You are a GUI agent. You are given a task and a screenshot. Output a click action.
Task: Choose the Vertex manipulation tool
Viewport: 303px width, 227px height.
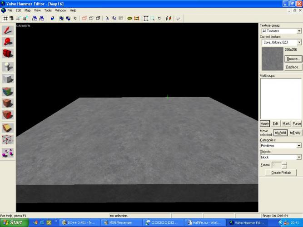coord(8,140)
